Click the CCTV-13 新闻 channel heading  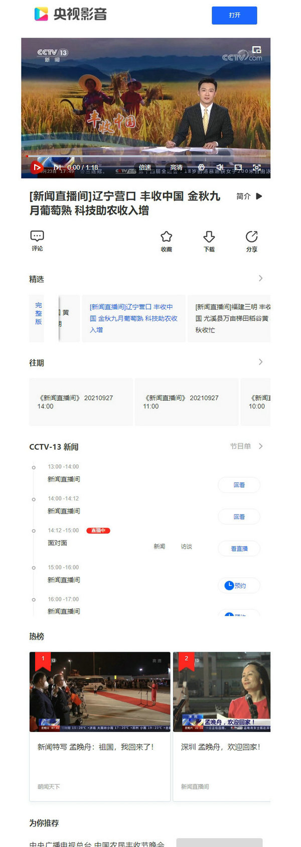54,447
